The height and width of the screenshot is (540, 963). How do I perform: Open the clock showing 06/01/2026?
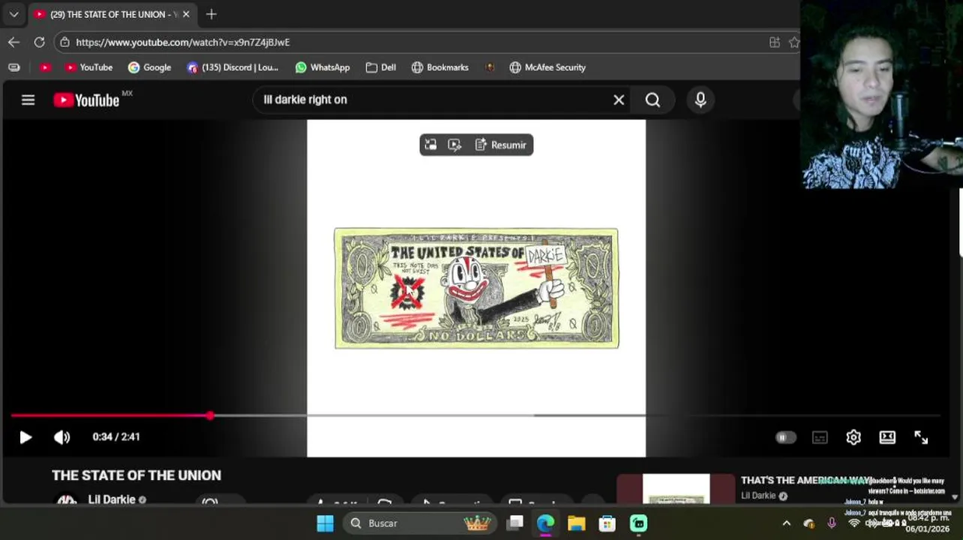pyautogui.click(x=928, y=523)
